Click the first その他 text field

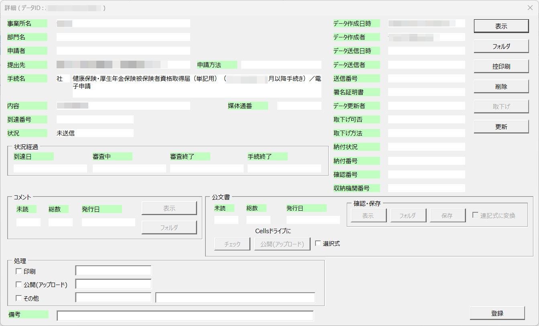coord(114,297)
